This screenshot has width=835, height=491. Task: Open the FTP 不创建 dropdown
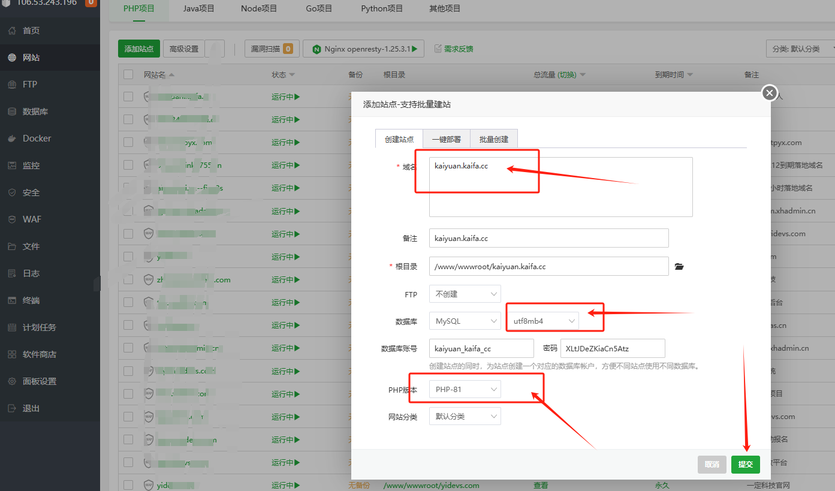(x=465, y=294)
